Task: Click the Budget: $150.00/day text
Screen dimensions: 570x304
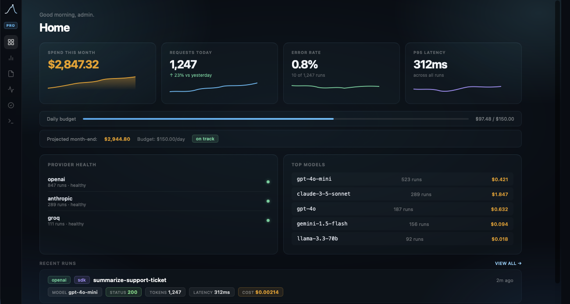Action: pos(161,139)
